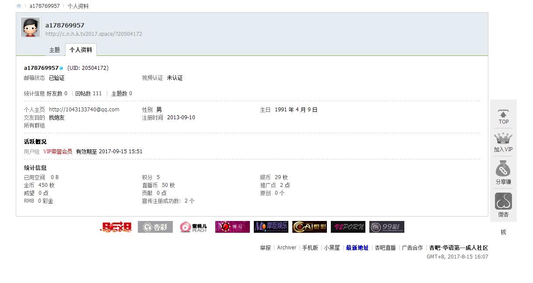Click the 蜜桃儿 PEACH banner
The height and width of the screenshot is (283, 533).
point(193,227)
